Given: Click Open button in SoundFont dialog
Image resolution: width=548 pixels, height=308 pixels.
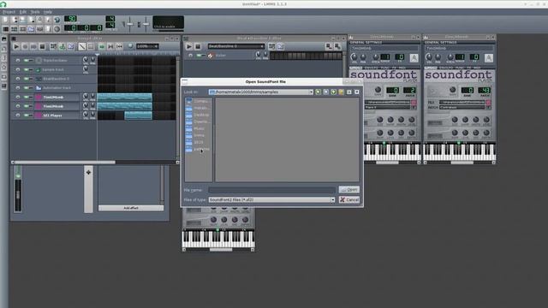Looking at the screenshot, I should [348, 190].
